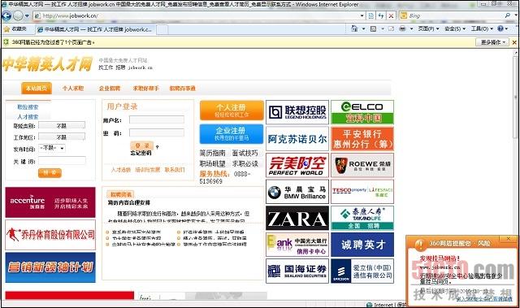This screenshot has width=520, height=308.
Task: Open the 发布时间 select box
Action: 52,148
